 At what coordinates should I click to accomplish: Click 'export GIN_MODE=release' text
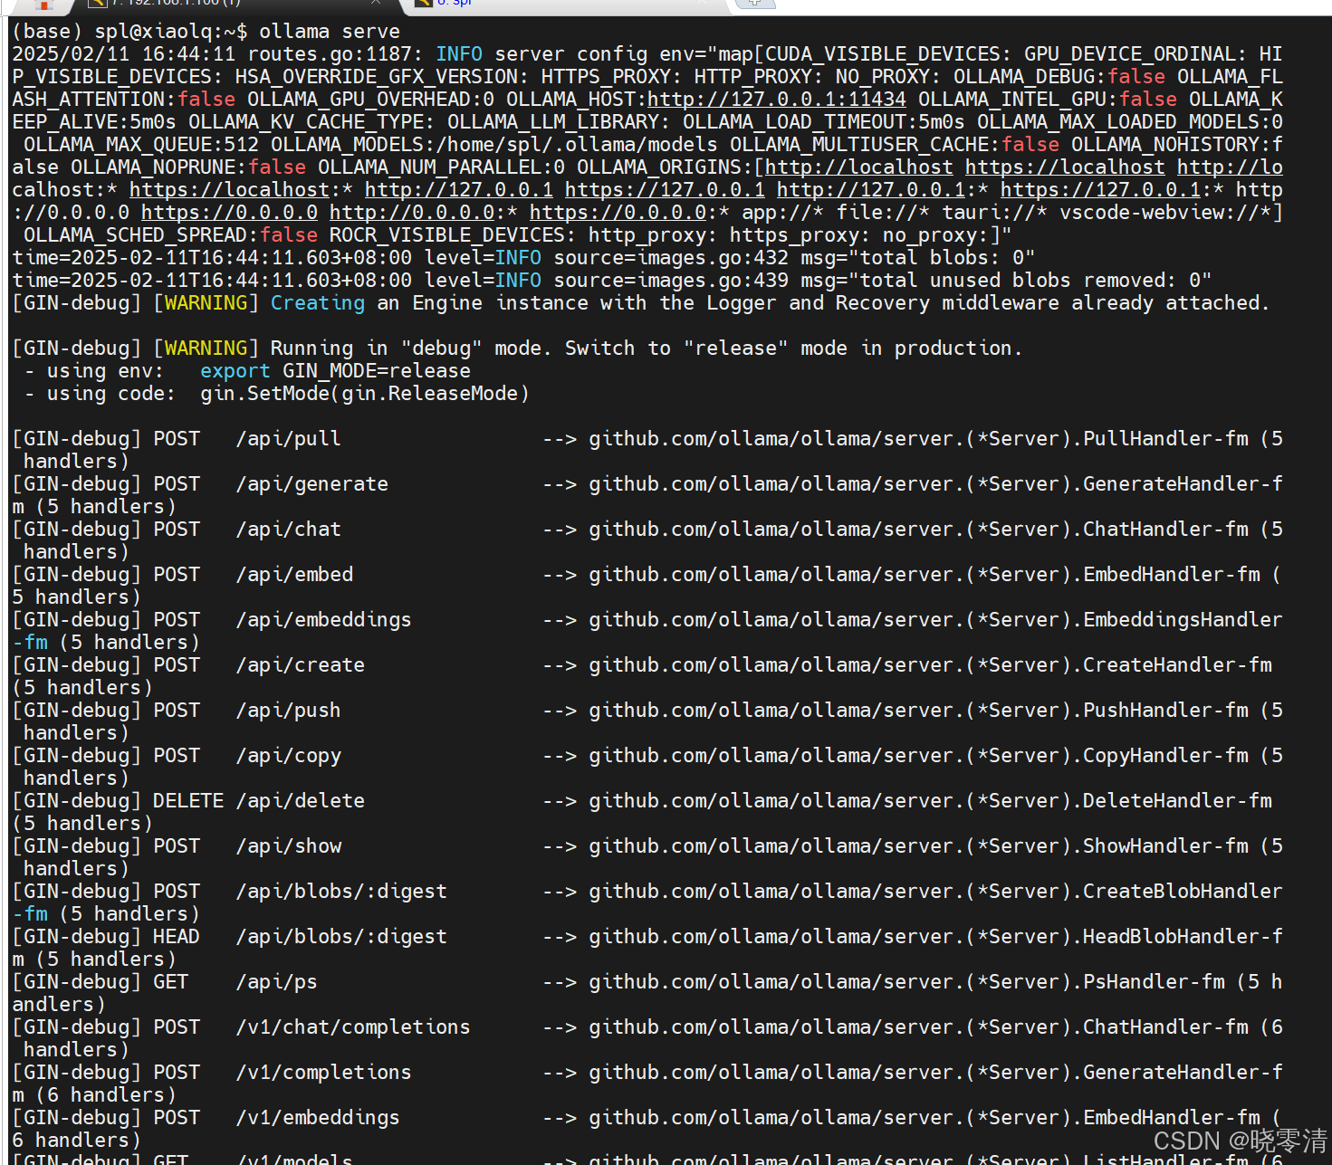[x=335, y=371]
